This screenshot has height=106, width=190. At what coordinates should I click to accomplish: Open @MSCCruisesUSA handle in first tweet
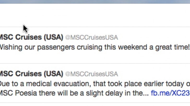pyautogui.click(x=92, y=37)
